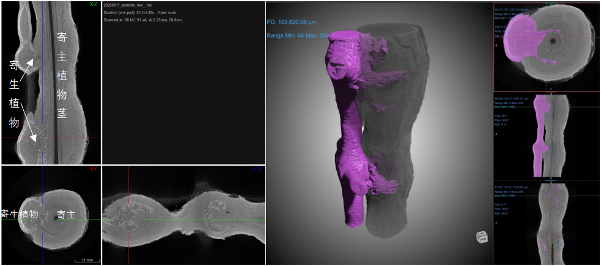The image size is (601, 266).
Task: Click the orientation cube in the 3D view
Action: point(482,237)
